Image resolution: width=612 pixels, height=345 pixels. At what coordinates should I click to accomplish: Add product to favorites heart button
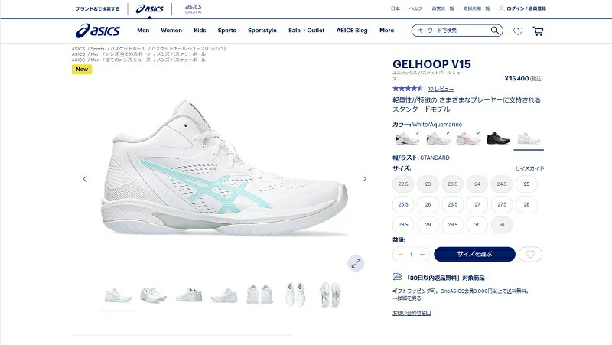[530, 255]
